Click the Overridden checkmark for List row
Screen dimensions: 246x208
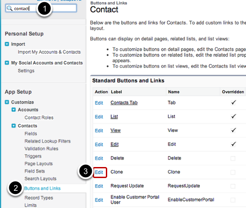coord(233,116)
